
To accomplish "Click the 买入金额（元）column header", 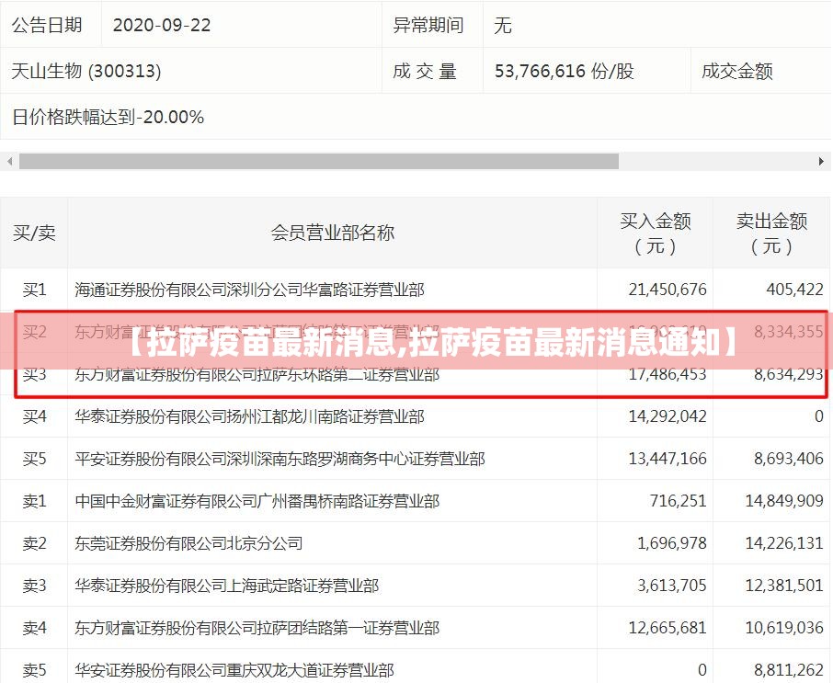I will click(x=655, y=233).
